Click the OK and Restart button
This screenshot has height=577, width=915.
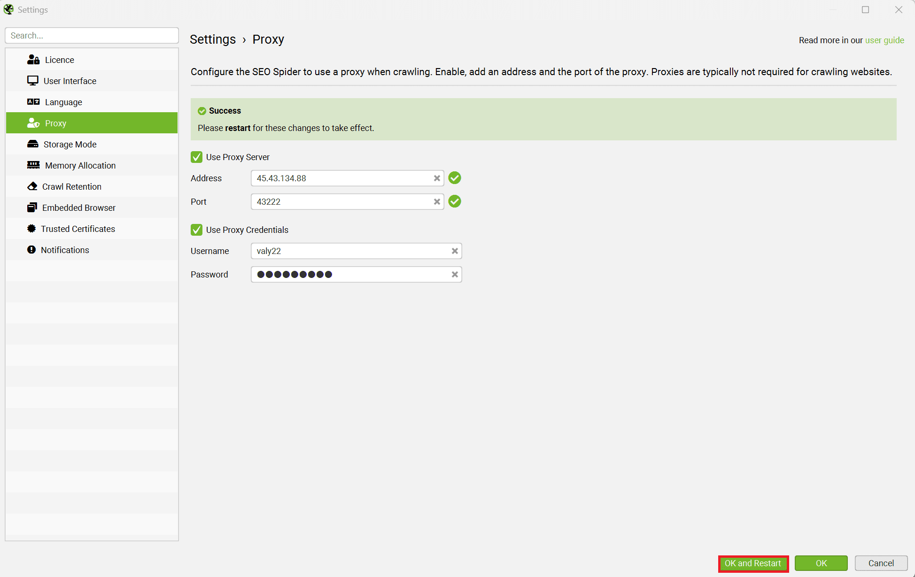(x=753, y=563)
